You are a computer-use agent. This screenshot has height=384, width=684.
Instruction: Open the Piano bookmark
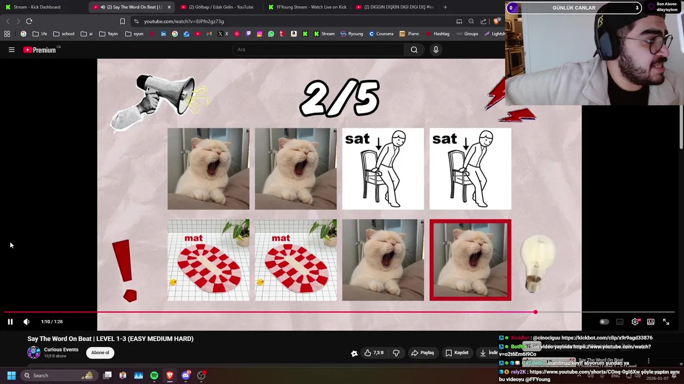[x=409, y=34]
